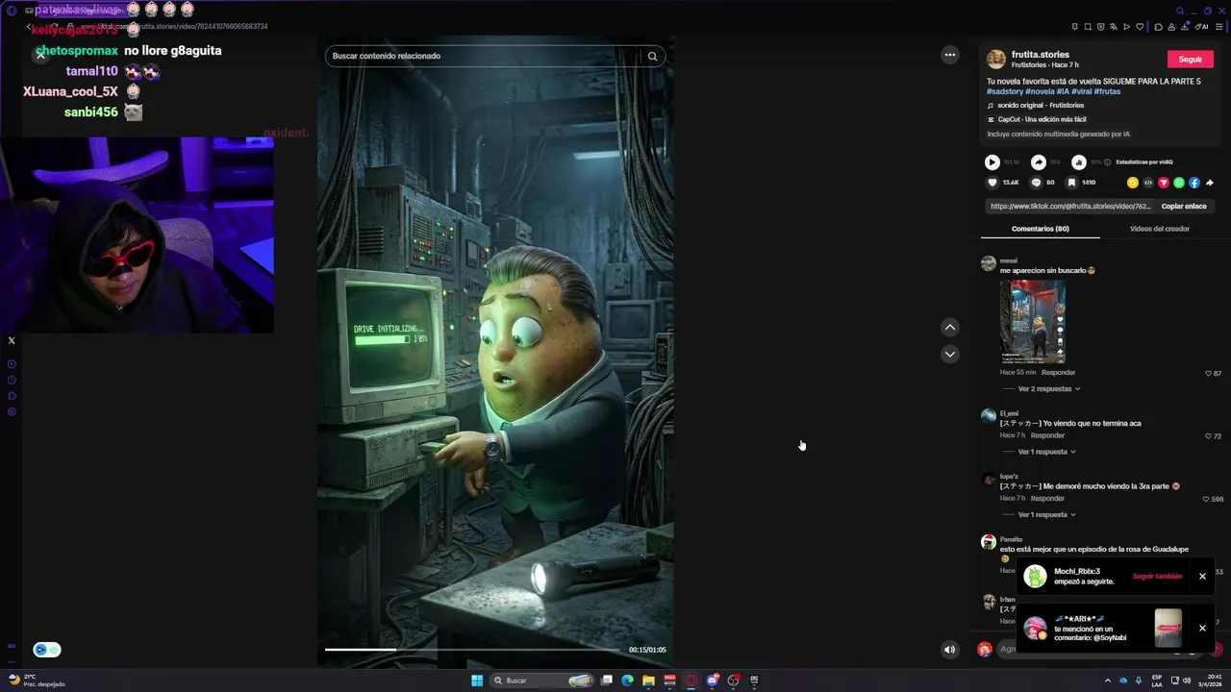Viewport: 1231px width, 692px height.
Task: Open the browser easy setup sliders icon
Action: point(1219,27)
